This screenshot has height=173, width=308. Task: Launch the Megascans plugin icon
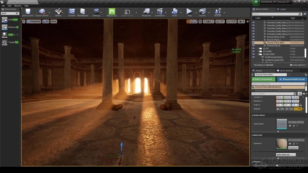click(x=112, y=12)
